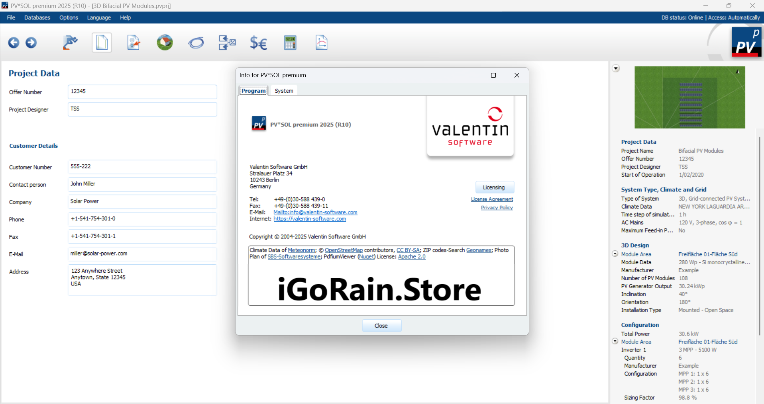Viewport: 764px width, 404px height.
Task: Open the Databases menu
Action: [37, 18]
